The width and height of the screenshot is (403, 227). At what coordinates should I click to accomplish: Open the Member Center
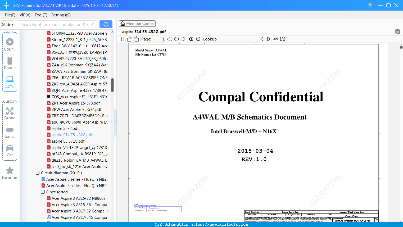(x=137, y=24)
